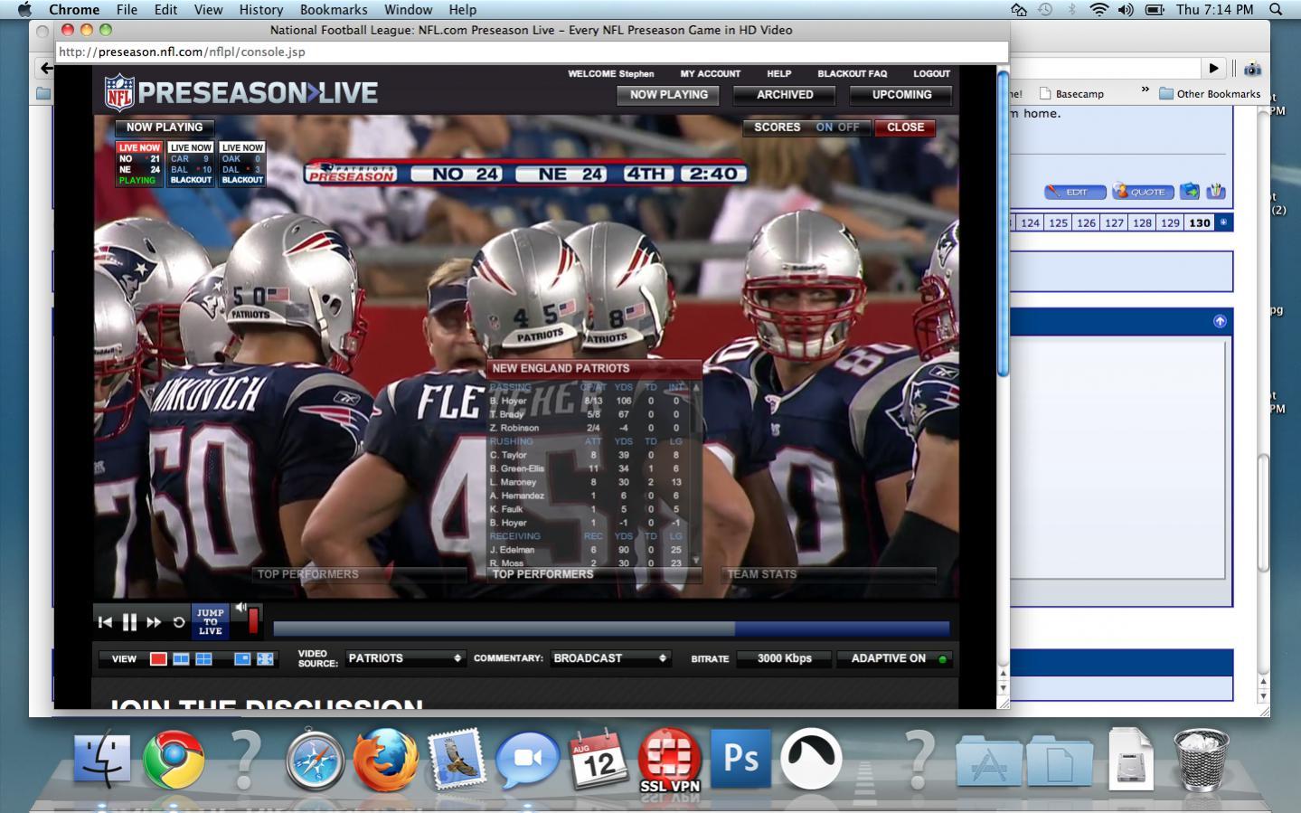Click the NOW PLAYING label above game tiles
Viewport: 1301px width, 813px height.
pos(165,128)
